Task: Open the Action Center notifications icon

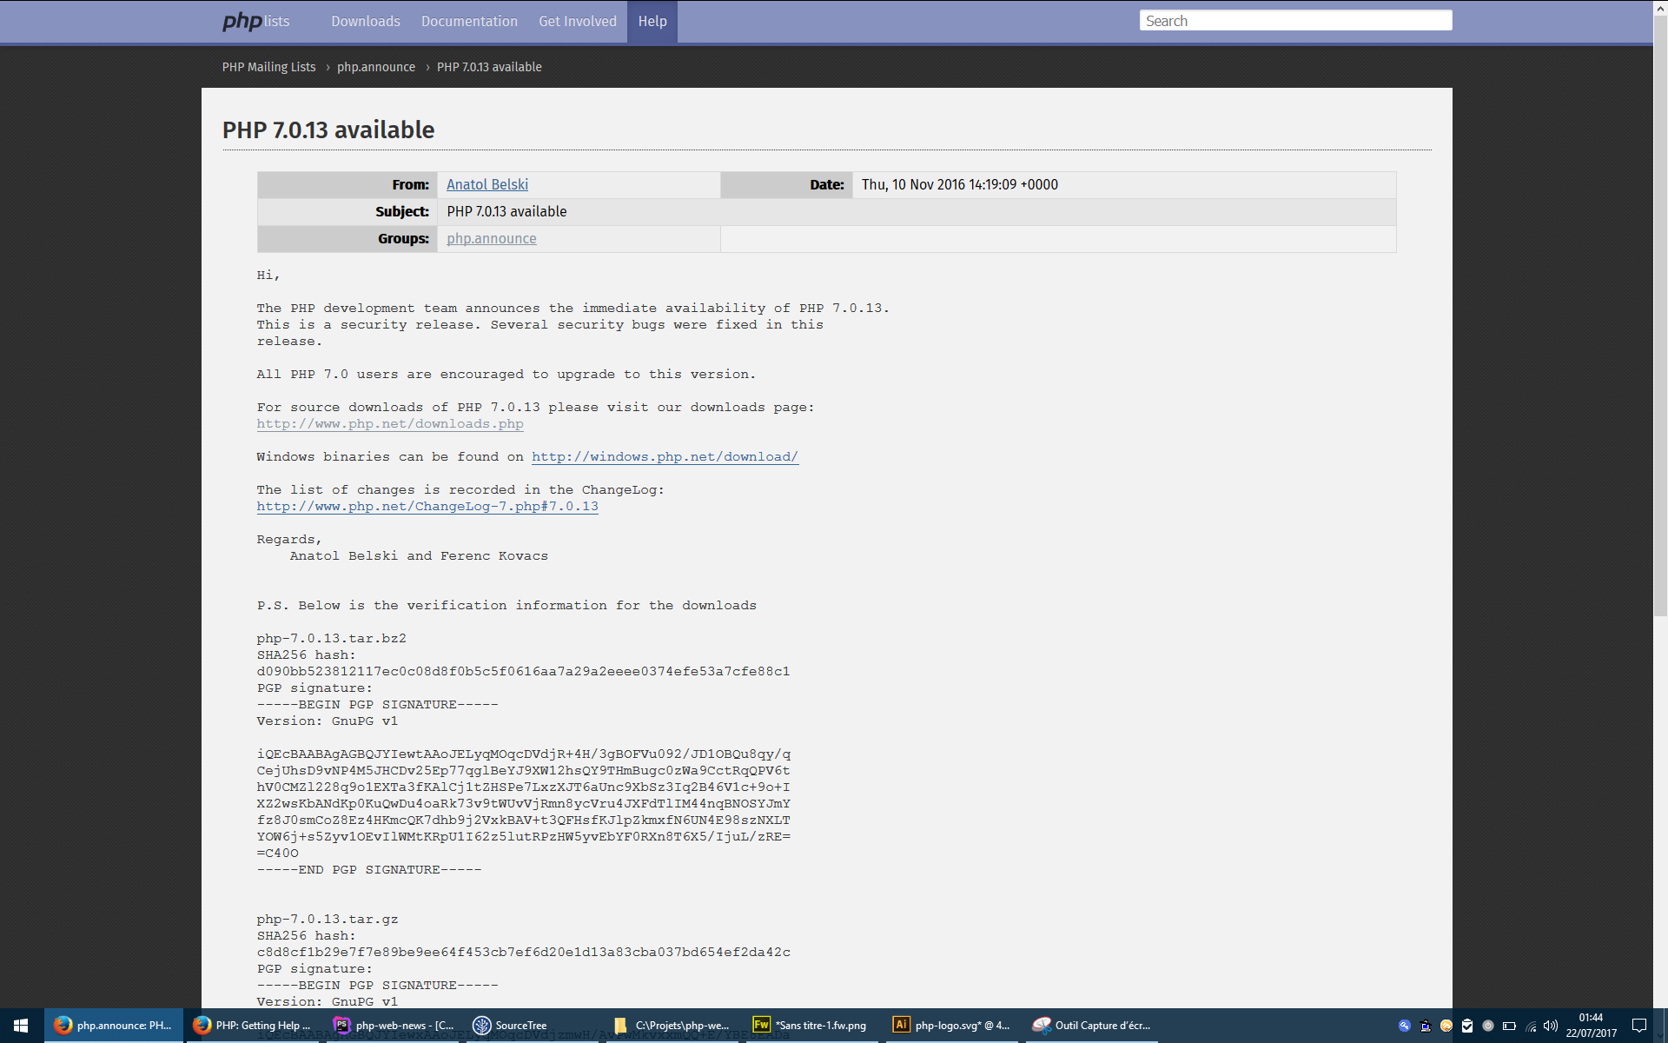Action: click(1639, 1026)
